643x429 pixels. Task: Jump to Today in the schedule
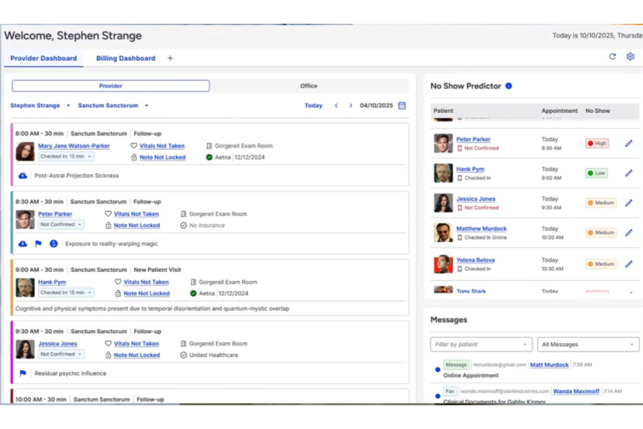(313, 106)
